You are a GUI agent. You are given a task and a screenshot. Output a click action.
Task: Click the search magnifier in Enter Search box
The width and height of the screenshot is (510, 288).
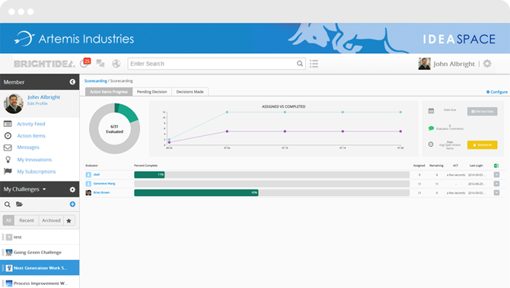(x=300, y=64)
